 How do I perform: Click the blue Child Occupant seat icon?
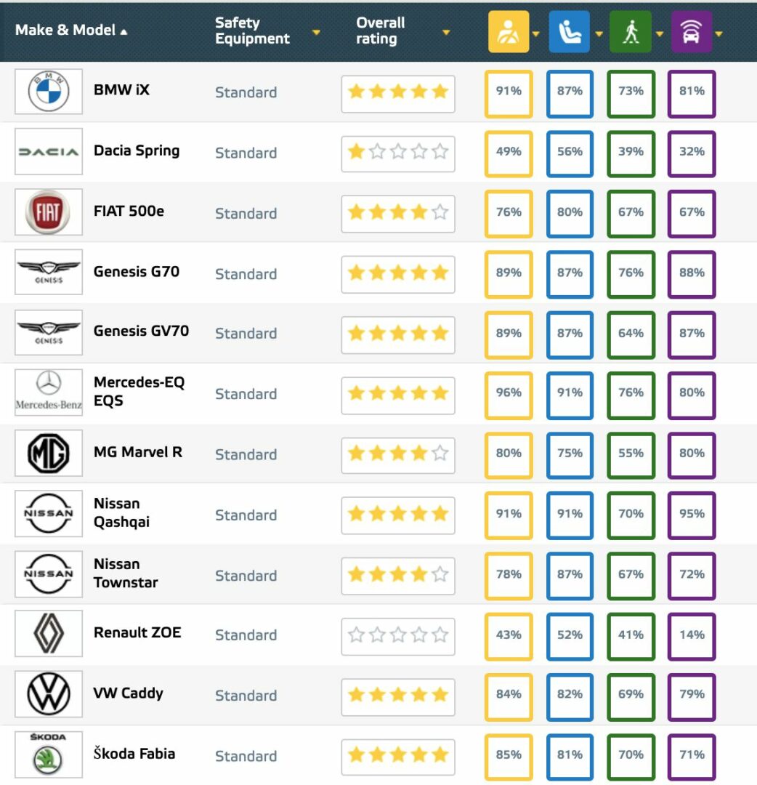(570, 32)
